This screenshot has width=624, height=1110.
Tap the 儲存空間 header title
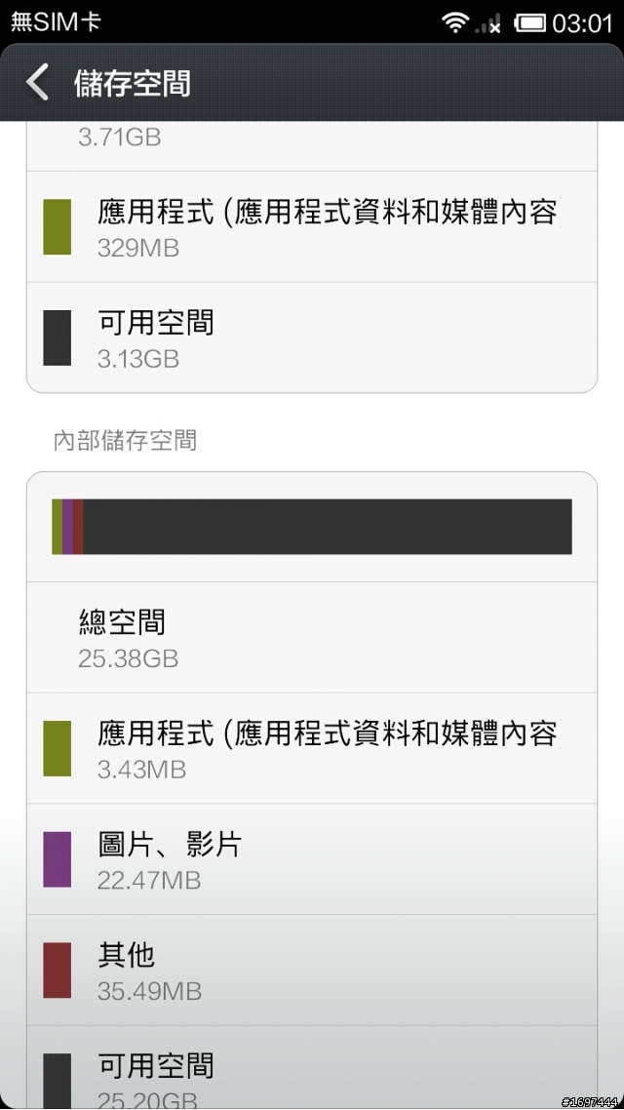[132, 83]
